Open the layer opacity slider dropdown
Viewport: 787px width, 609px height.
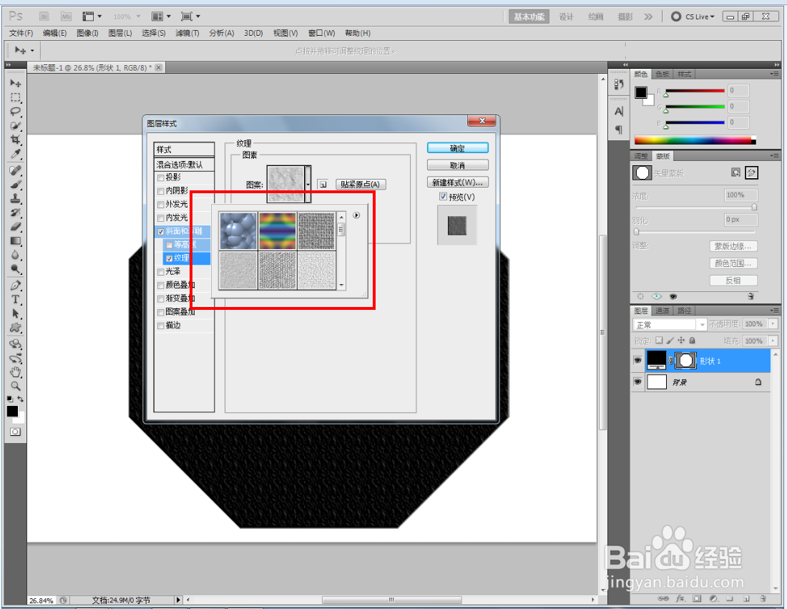pos(773,324)
